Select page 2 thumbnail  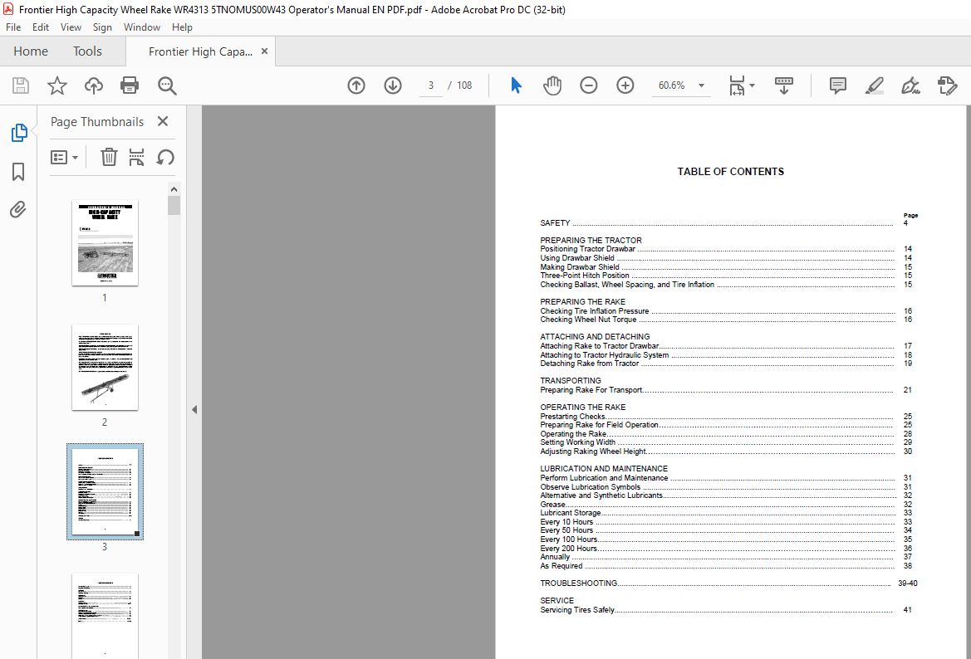(105, 367)
